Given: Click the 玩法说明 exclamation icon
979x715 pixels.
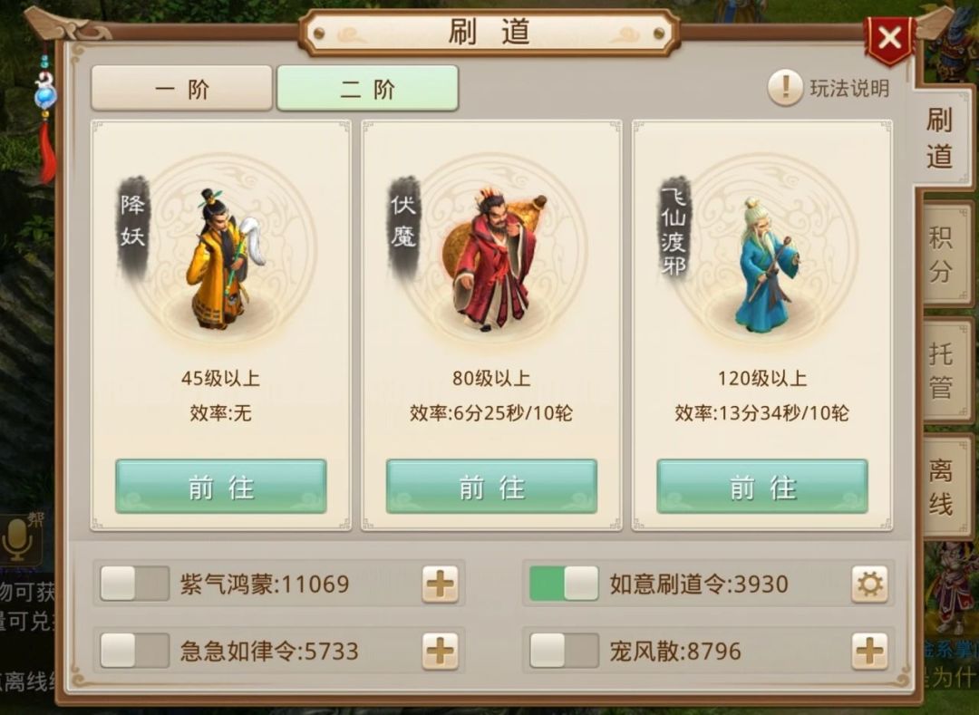Looking at the screenshot, I should point(785,88).
